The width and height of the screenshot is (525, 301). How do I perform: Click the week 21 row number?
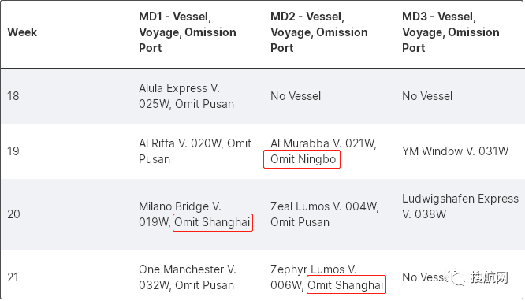13,277
